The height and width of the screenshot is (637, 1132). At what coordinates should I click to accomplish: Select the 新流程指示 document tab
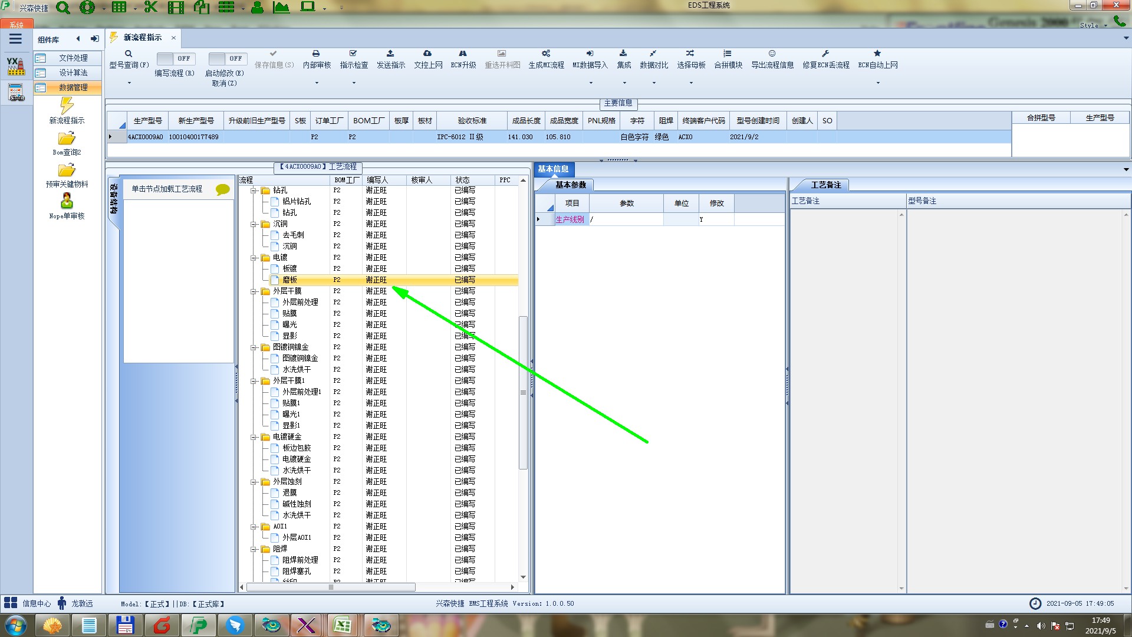(x=142, y=38)
